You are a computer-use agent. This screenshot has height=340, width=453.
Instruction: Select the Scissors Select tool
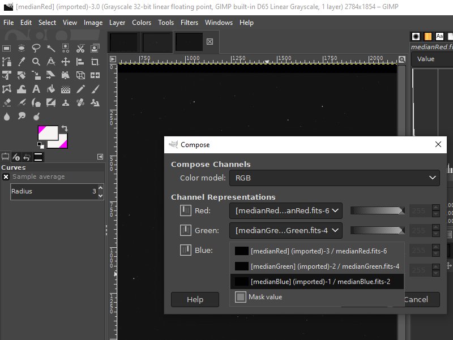(80, 48)
